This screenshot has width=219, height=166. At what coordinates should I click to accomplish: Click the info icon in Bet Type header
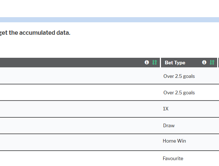click(x=204, y=62)
